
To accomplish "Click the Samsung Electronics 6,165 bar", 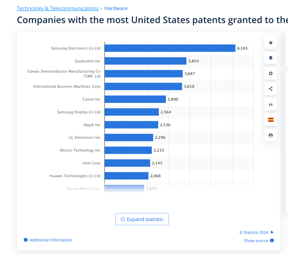I will [170, 48].
